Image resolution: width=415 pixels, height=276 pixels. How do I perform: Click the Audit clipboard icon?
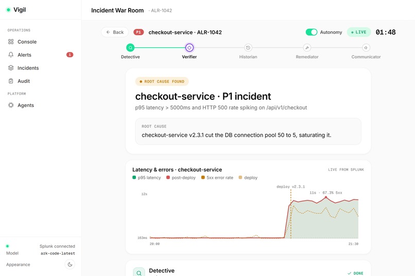point(11,81)
